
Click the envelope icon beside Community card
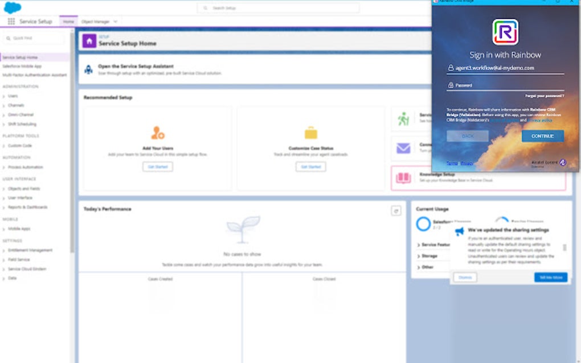pyautogui.click(x=403, y=149)
